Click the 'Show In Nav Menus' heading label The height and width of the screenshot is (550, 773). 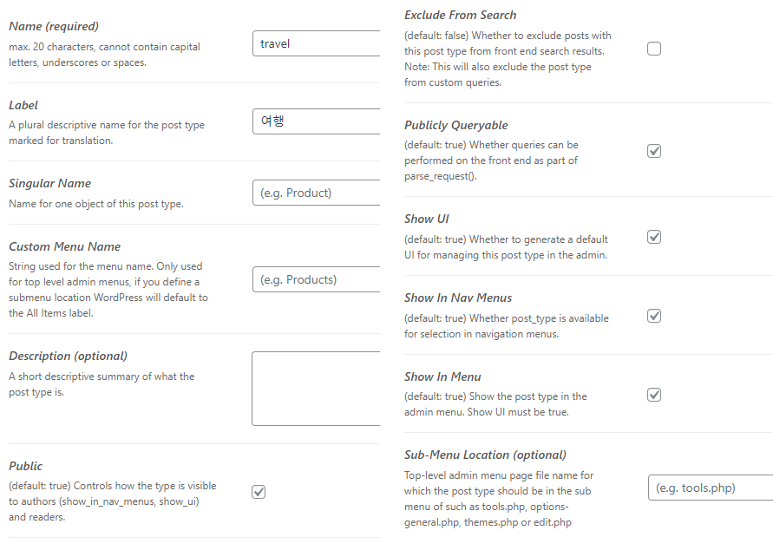[458, 298]
